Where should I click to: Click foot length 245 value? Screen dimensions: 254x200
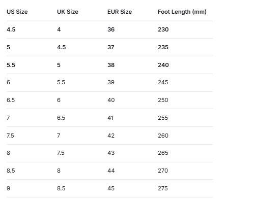(163, 82)
